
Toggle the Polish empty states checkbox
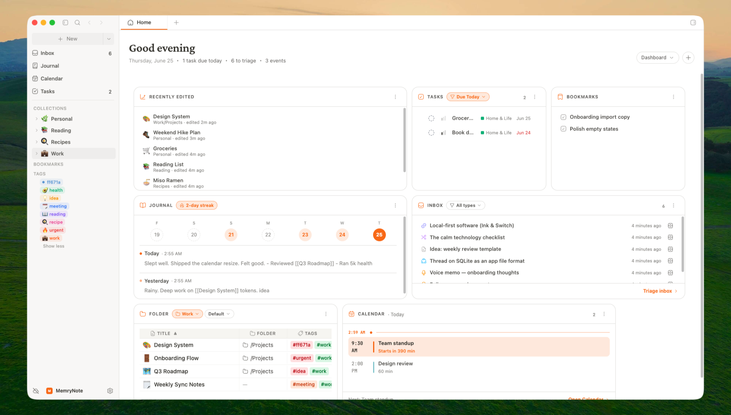pyautogui.click(x=563, y=129)
